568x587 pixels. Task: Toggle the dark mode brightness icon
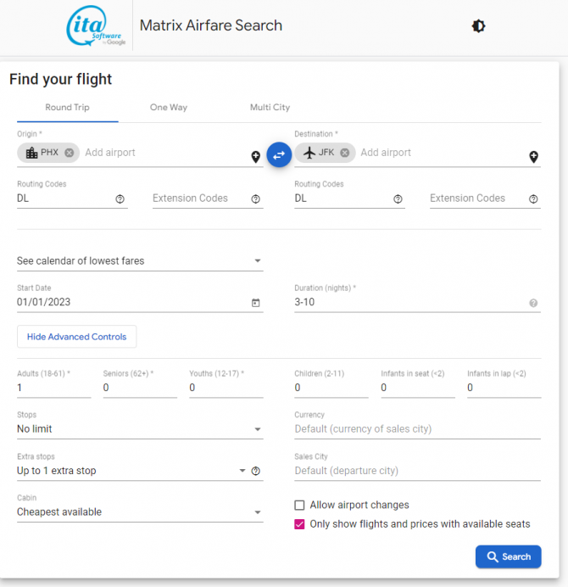point(478,26)
